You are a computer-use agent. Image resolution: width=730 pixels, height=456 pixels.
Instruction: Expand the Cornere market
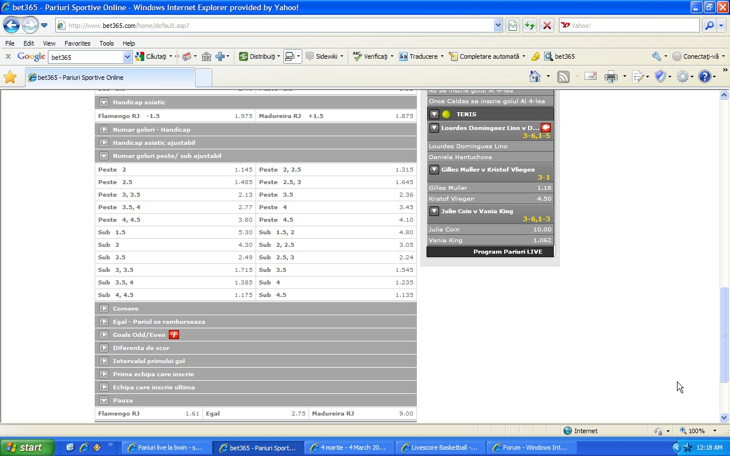click(x=104, y=308)
